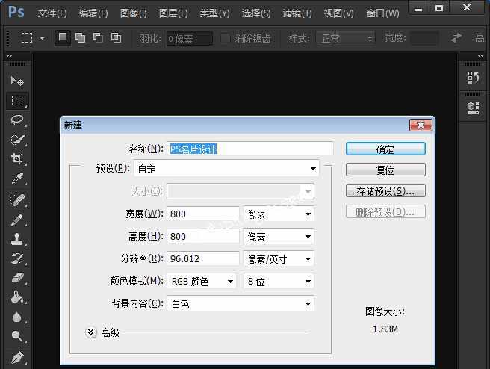Open the 预设 preset dropdown

tap(227, 169)
